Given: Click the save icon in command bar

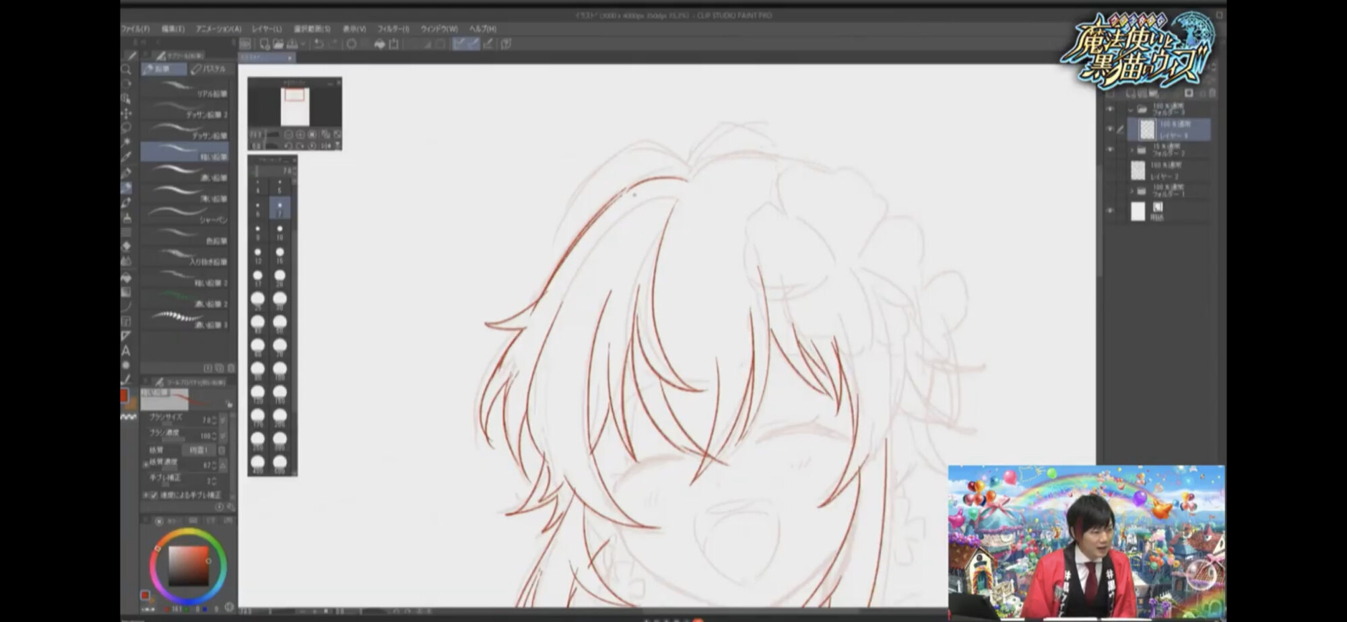Looking at the screenshot, I should [x=292, y=44].
